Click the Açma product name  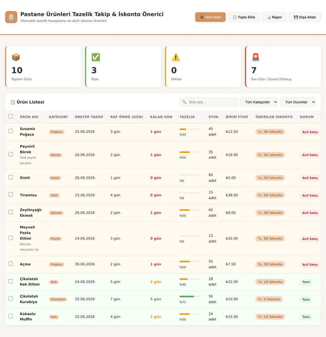coord(25,264)
